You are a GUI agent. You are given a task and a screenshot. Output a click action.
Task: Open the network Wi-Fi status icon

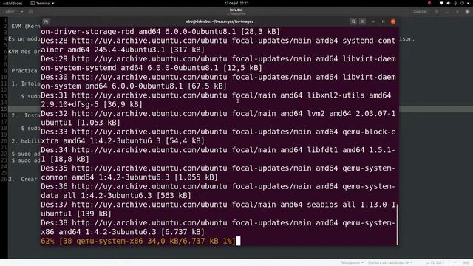point(442,3)
